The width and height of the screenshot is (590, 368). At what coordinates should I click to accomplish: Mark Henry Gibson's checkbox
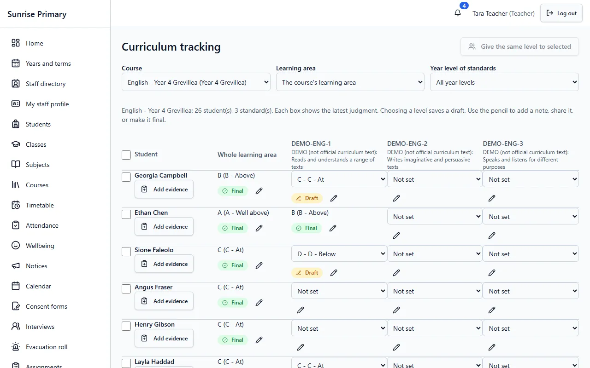point(126,326)
